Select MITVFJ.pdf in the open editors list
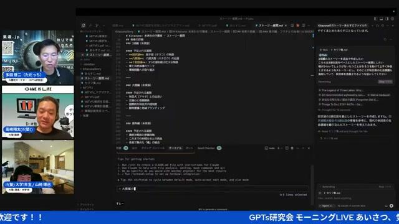This screenshot has height=224, width=399. [99, 45]
